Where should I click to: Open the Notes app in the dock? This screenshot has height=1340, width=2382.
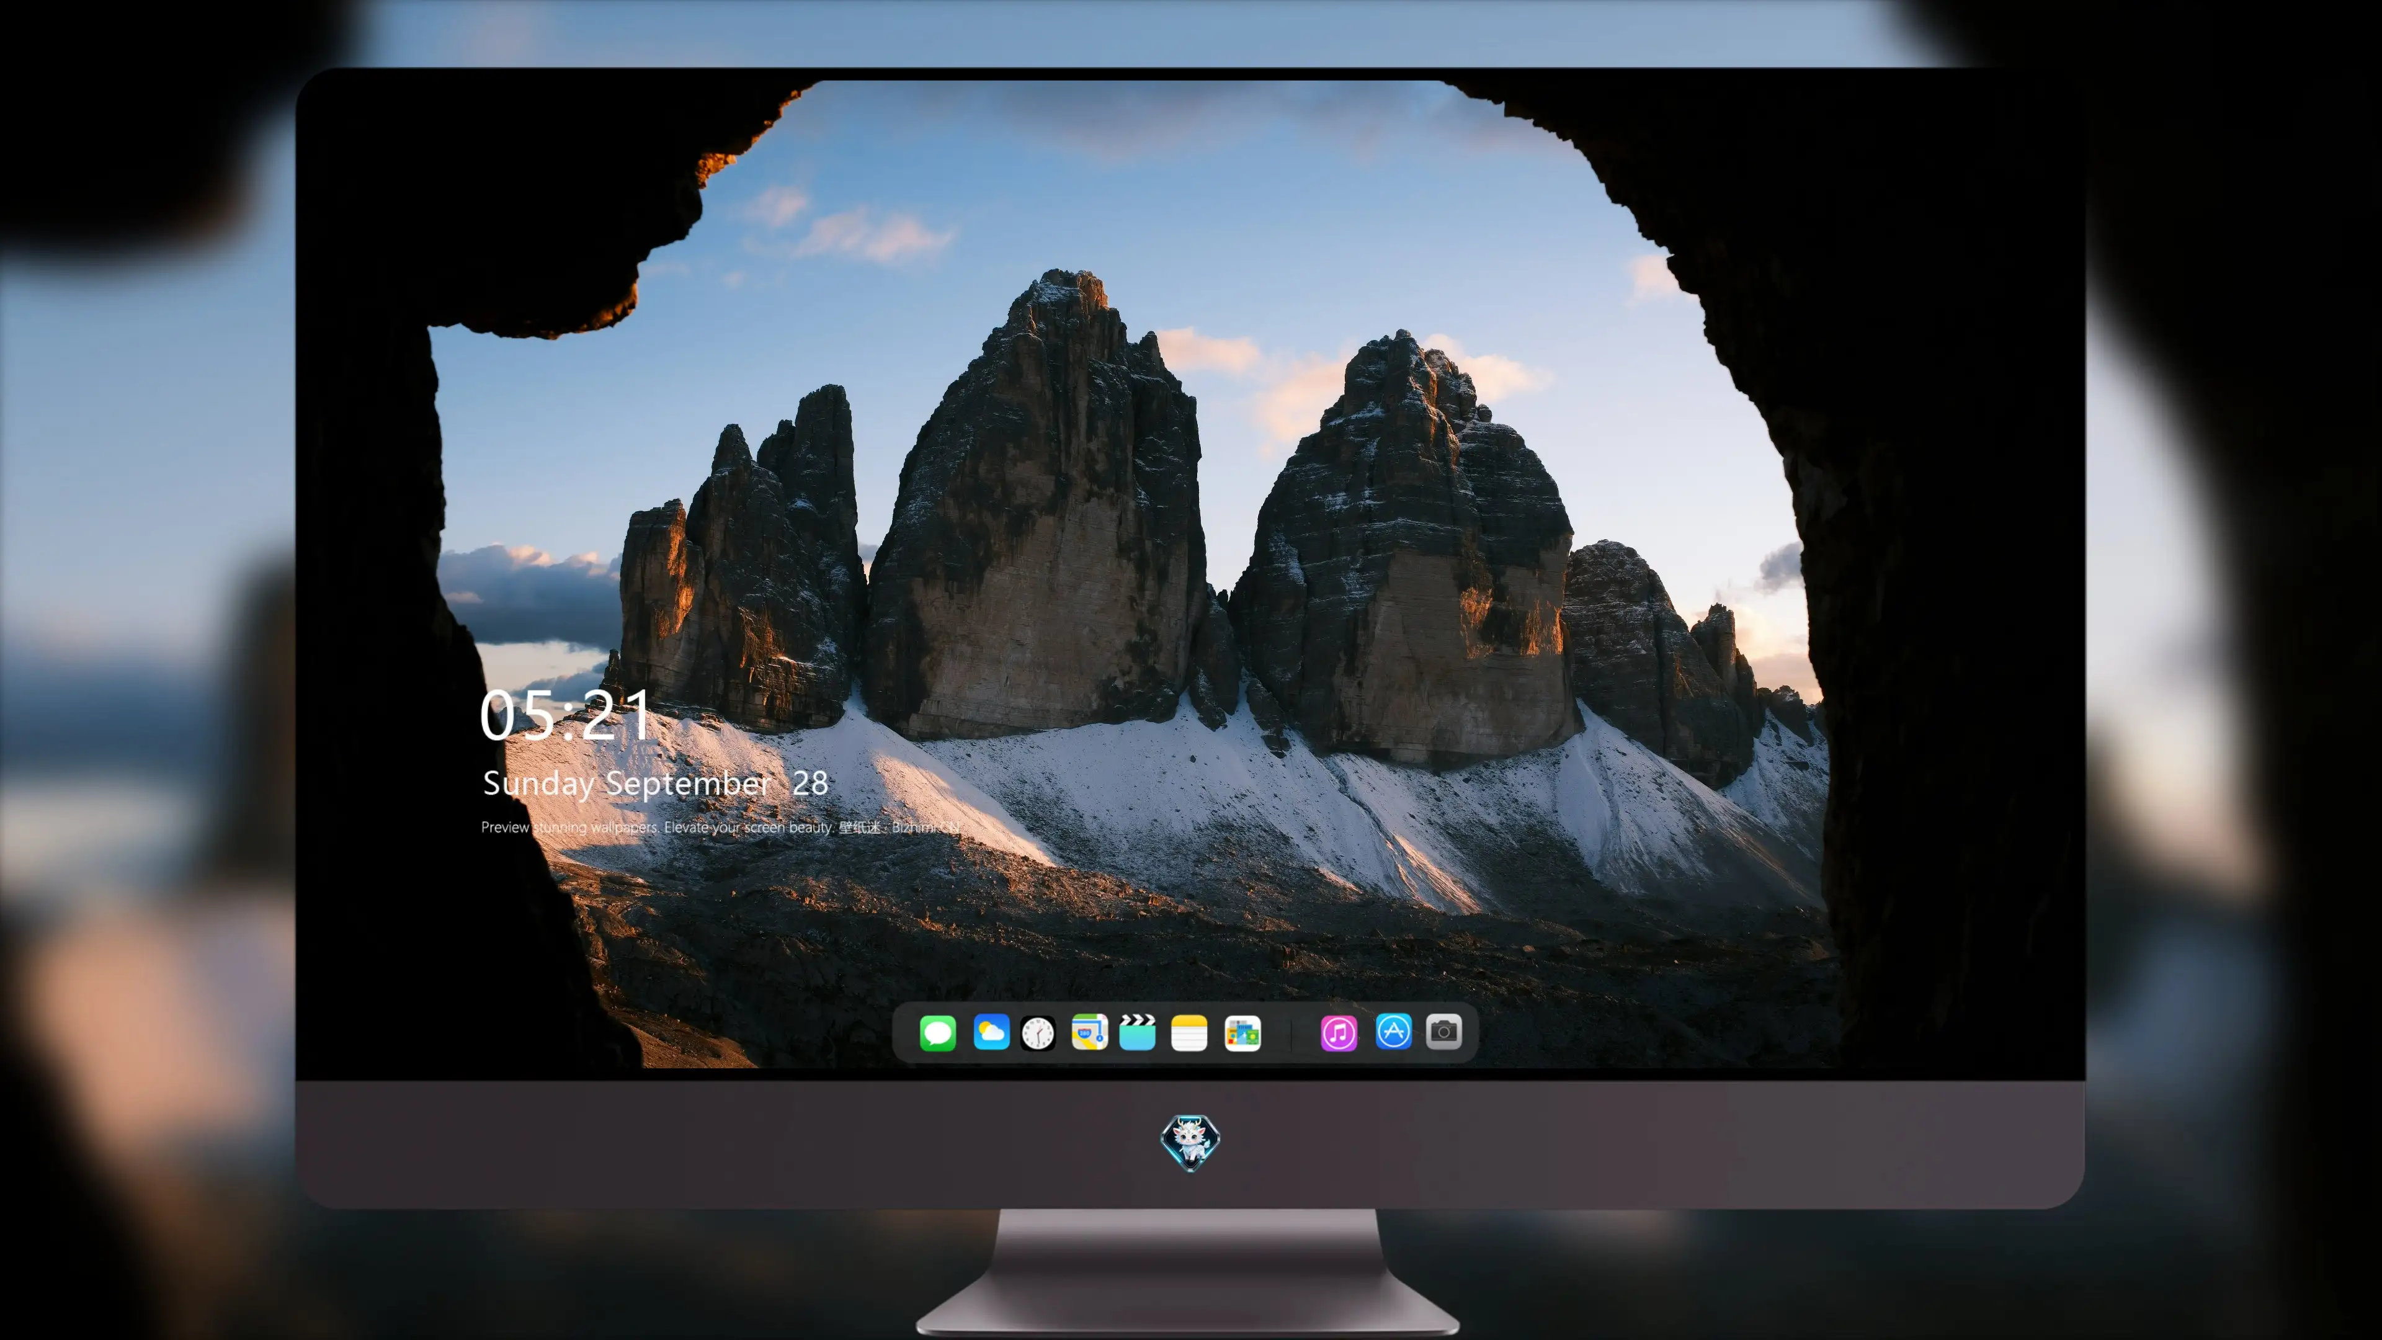pos(1189,1032)
